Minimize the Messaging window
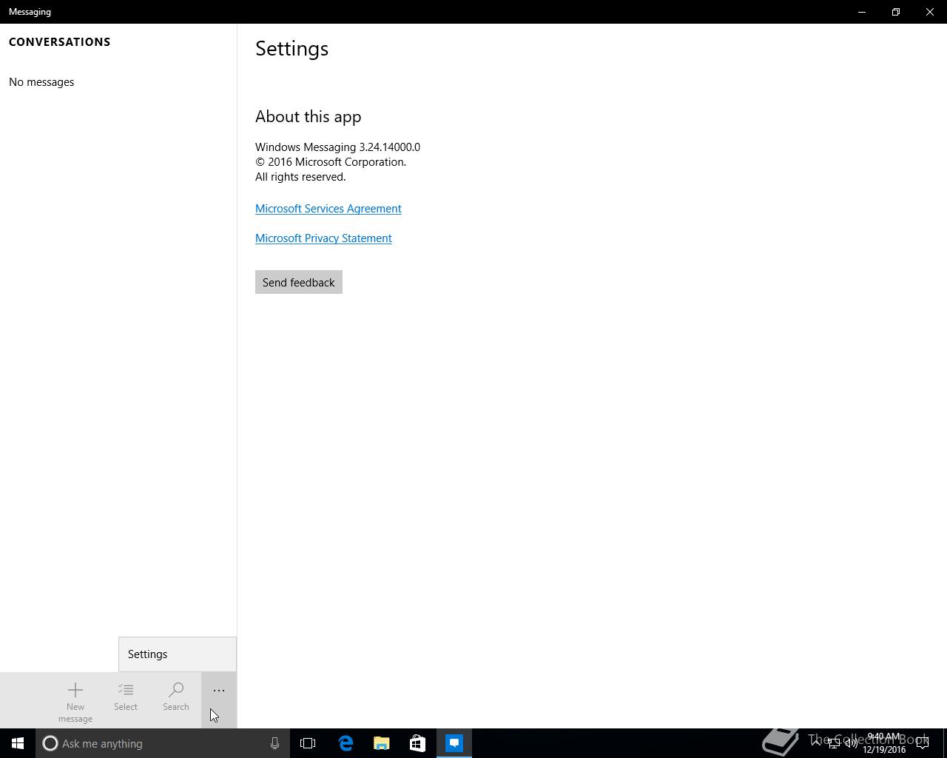The image size is (947, 758). 862,12
